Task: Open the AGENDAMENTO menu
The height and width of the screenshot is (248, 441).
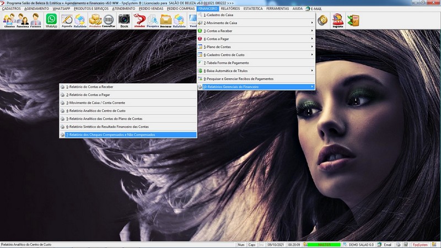Action: (x=36, y=9)
